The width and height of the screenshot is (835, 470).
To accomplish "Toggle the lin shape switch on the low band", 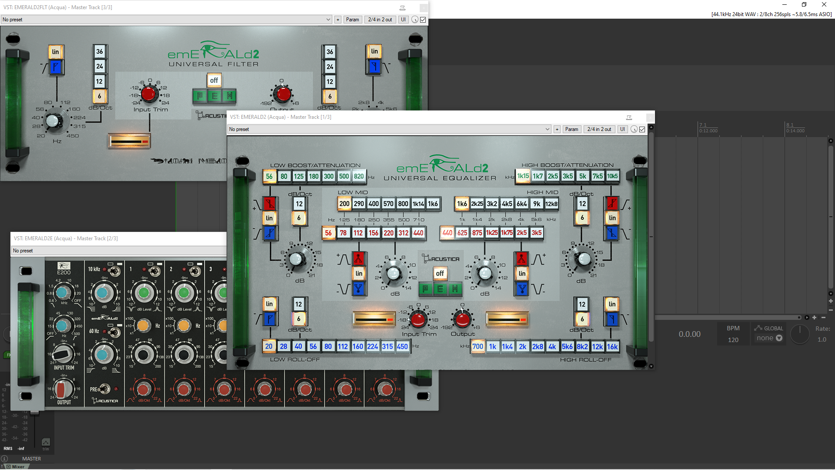I will pyautogui.click(x=270, y=218).
